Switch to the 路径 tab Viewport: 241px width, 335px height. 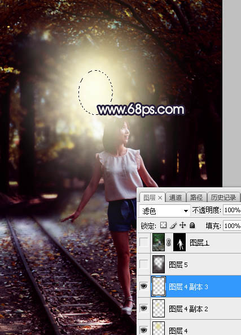[196, 197]
